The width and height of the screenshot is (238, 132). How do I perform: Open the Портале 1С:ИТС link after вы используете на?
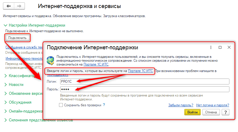click(x=140, y=71)
